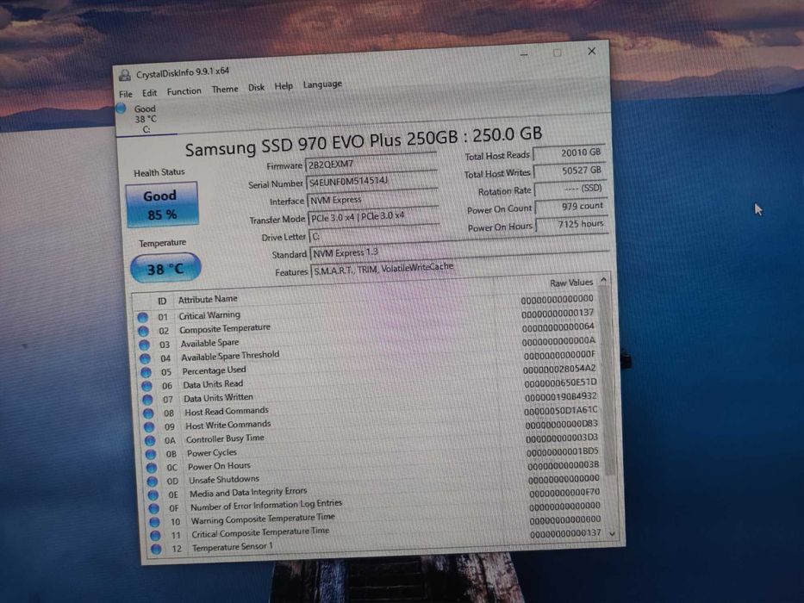This screenshot has width=804, height=603.
Task: Click blue status dot for Controller Busy Time
Action: click(x=150, y=440)
